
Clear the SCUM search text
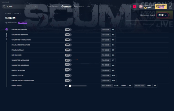point(35,7)
